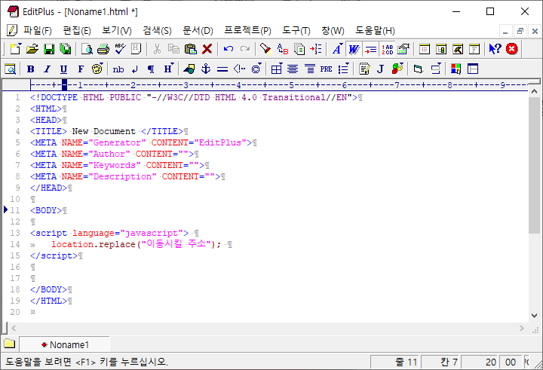Toggle Line Numbers 1AB 2CD button
This screenshot has width=543, height=370.
(387, 49)
